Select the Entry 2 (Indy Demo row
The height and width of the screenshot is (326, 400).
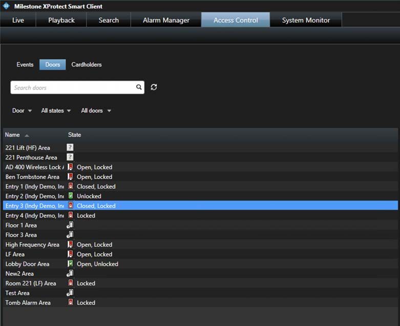pos(200,196)
